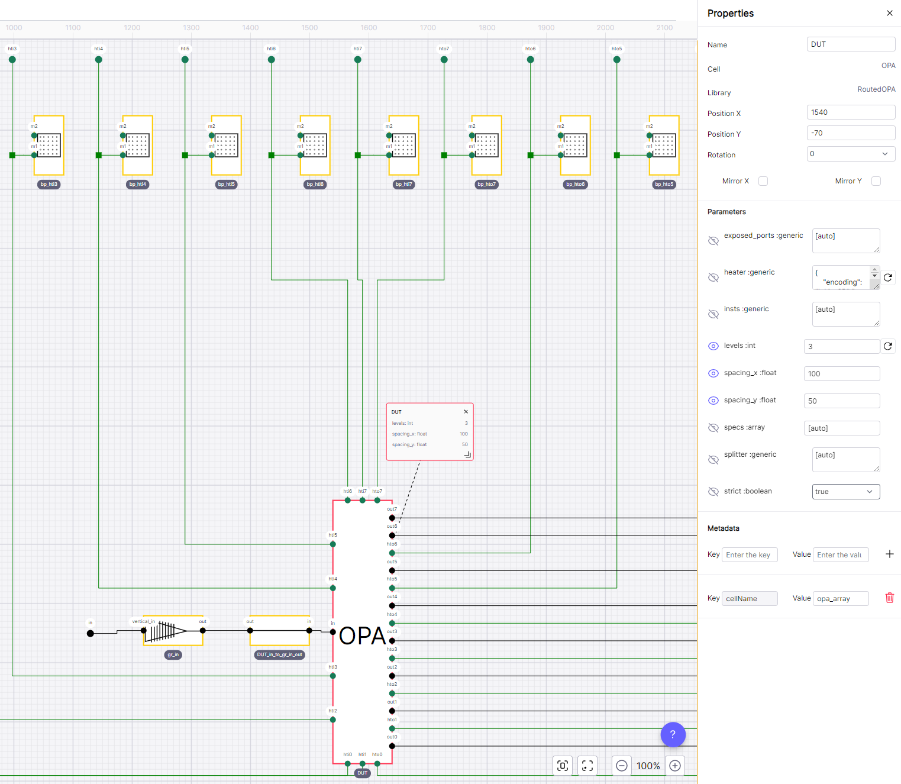Screen dimensions: 901x784
Task: Select the bp_hti3 component label
Action: pos(49,185)
